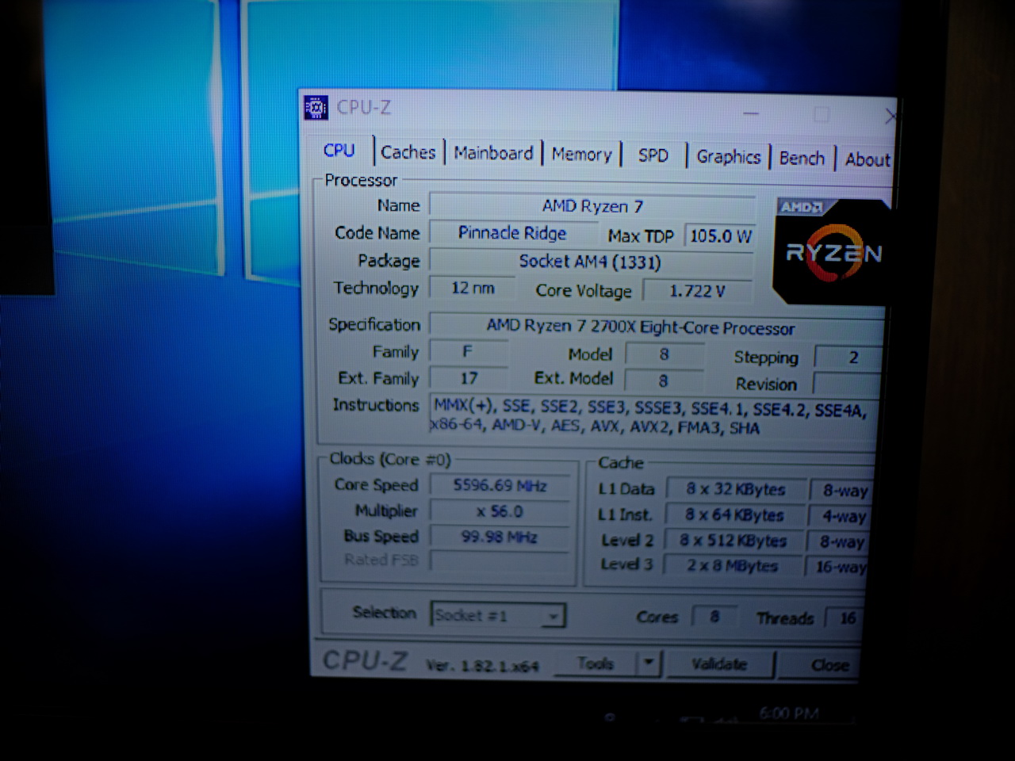Switch to the Bench tab
This screenshot has height=761, width=1015.
point(802,159)
